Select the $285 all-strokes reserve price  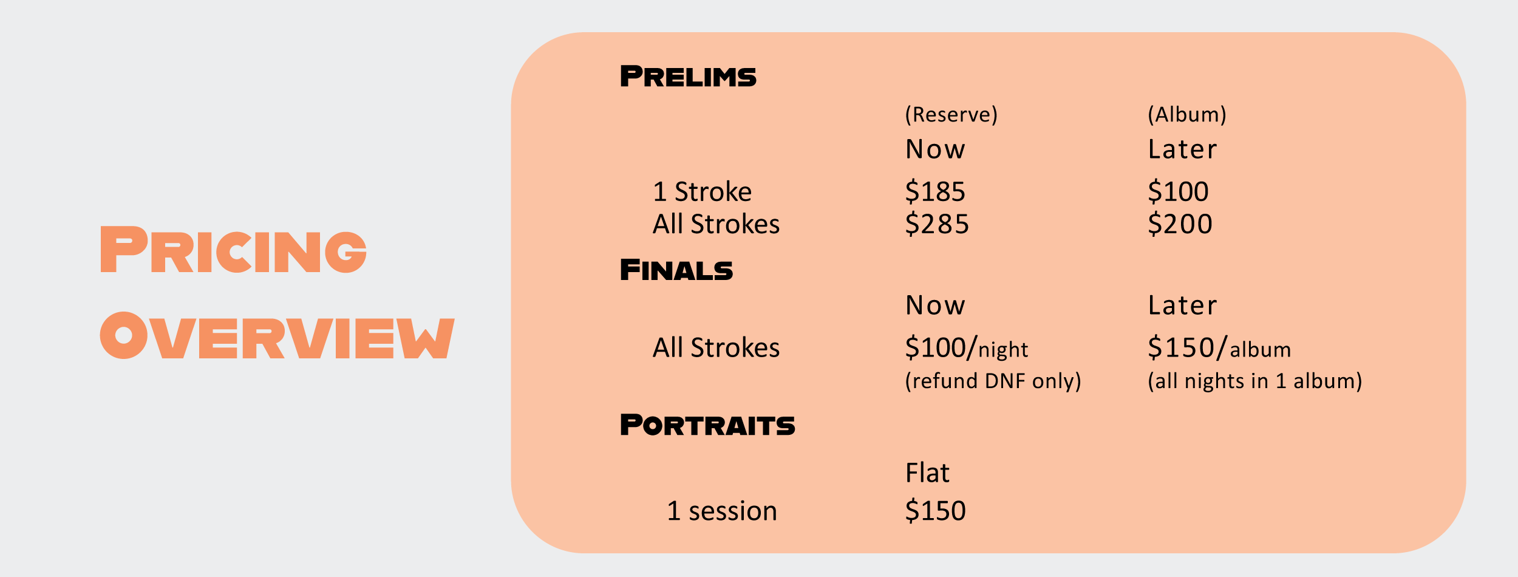click(937, 224)
